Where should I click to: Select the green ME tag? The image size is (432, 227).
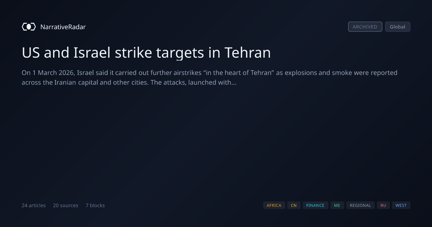[x=337, y=205]
